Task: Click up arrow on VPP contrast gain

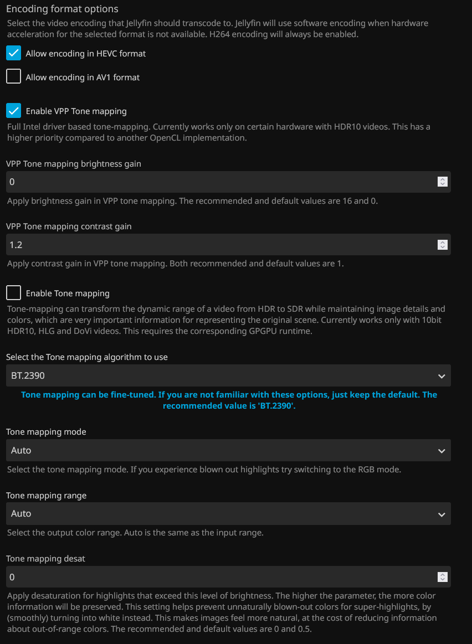Action: tap(442, 242)
